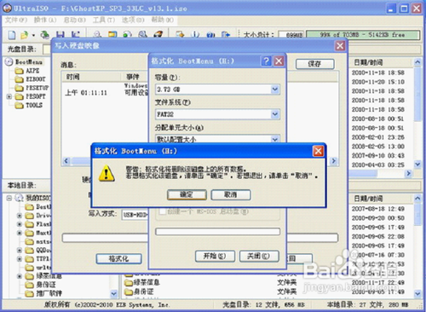426x312 pixels.
Task: Click the blue help question toolbar icon
Action: click(x=210, y=35)
